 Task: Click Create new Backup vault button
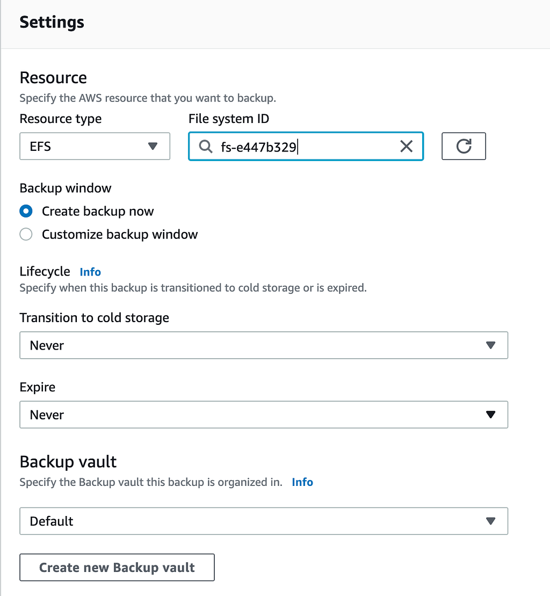(x=117, y=568)
